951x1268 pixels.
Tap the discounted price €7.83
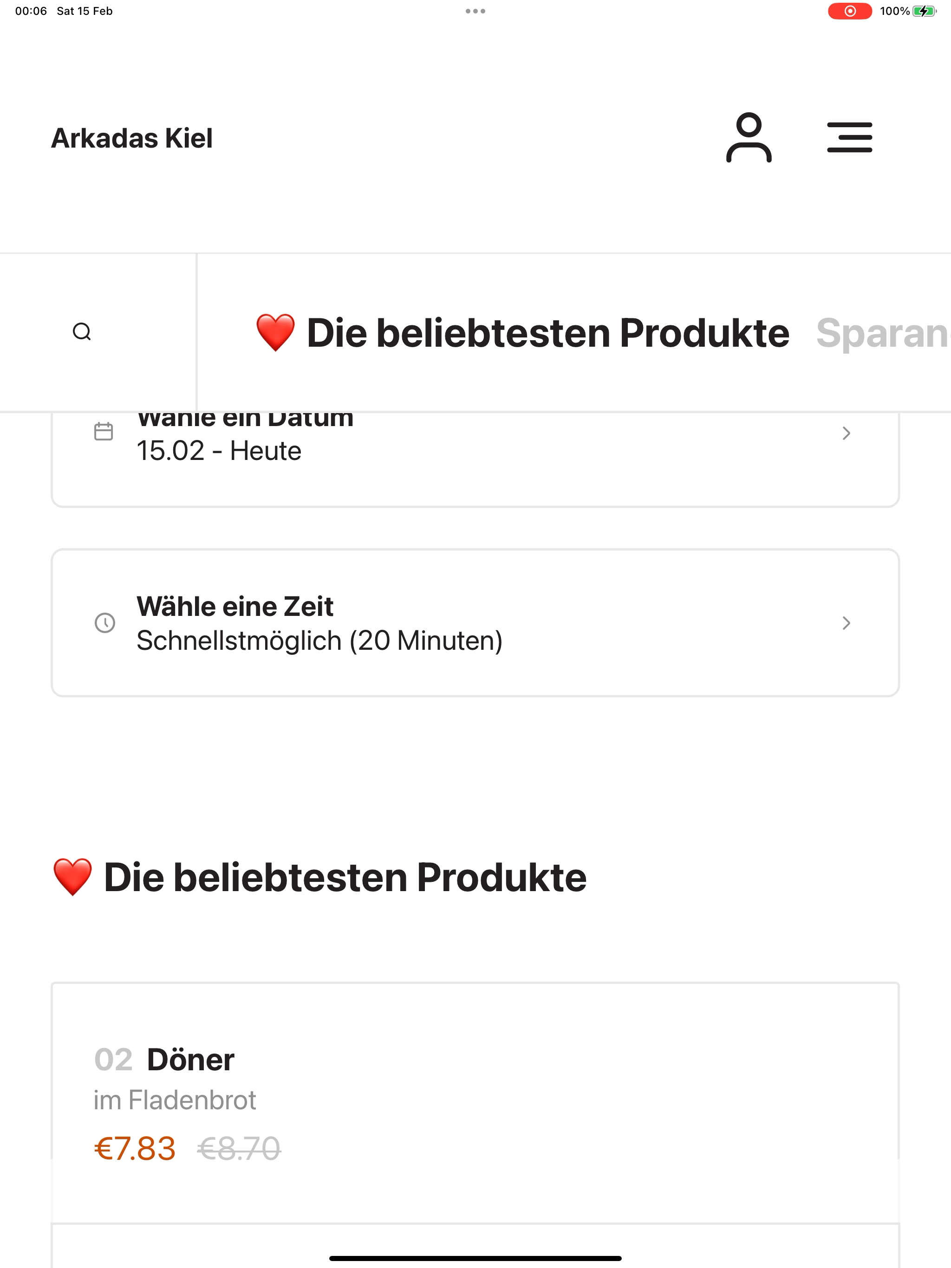[x=135, y=1149]
